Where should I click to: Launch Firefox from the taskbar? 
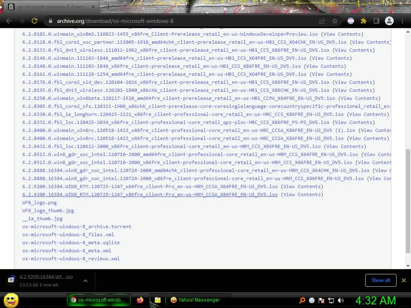(140, 300)
